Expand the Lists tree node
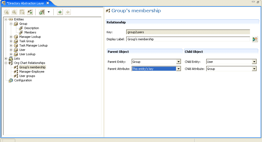This screenshot has width=262, height=142. pos(6,58)
